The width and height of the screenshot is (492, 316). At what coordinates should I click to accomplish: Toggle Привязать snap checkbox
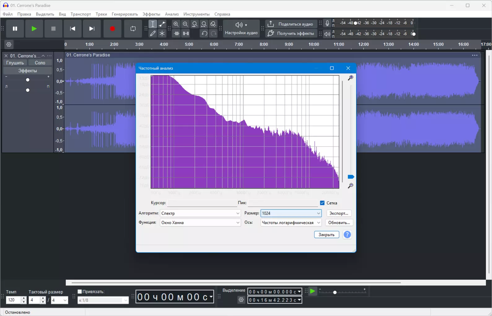click(80, 292)
